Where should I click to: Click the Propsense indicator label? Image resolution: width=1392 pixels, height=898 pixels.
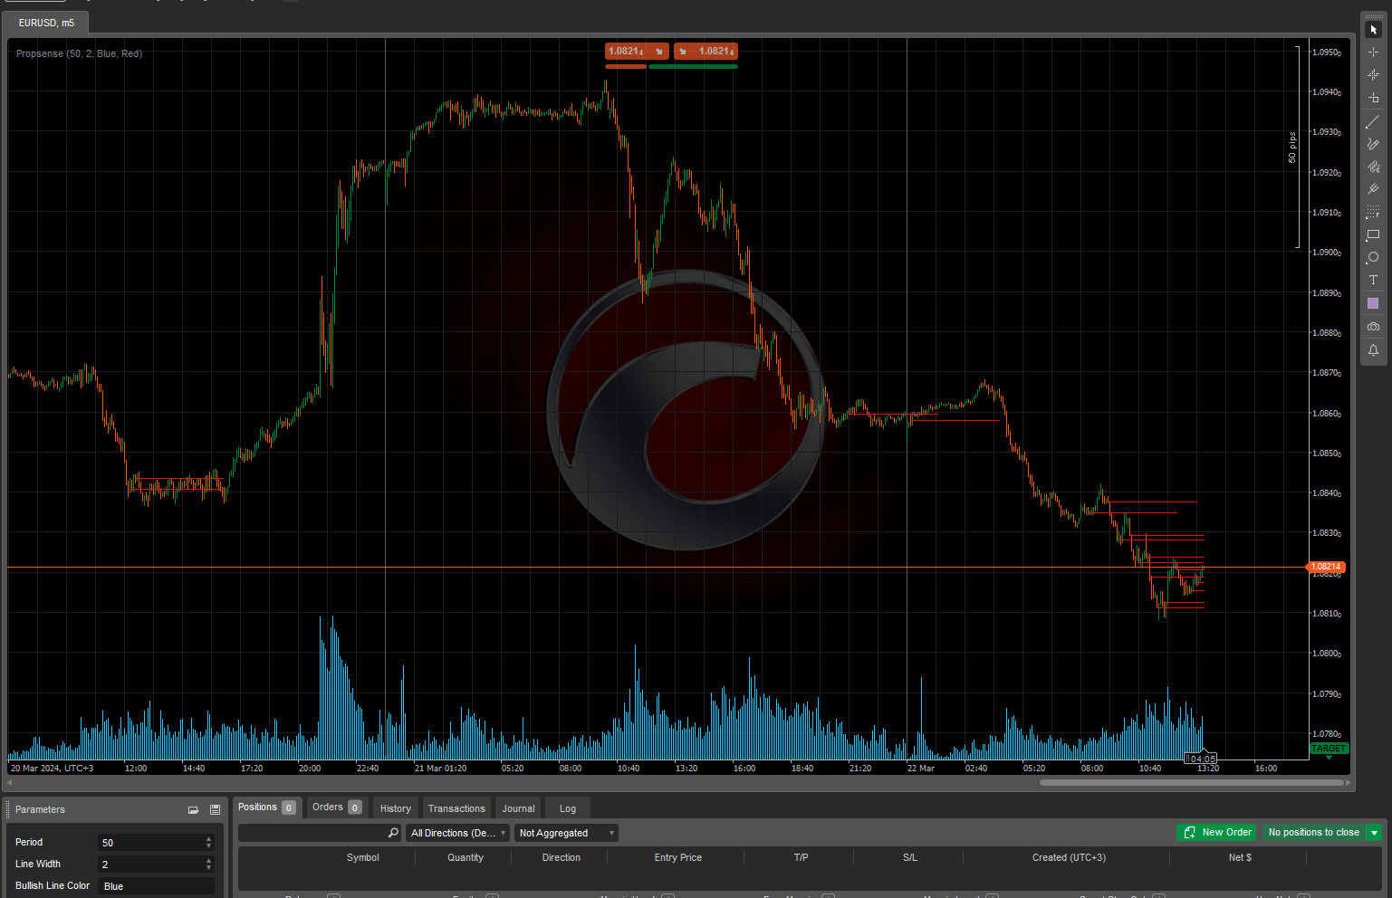point(79,53)
